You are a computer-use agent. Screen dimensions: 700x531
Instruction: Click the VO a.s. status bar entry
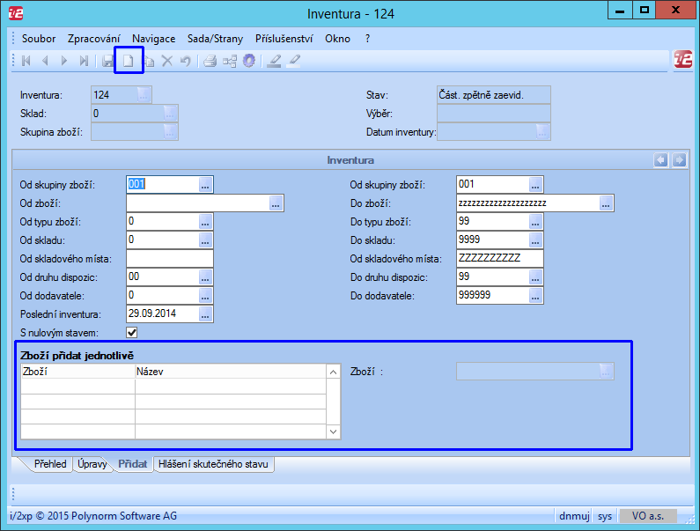pyautogui.click(x=648, y=516)
